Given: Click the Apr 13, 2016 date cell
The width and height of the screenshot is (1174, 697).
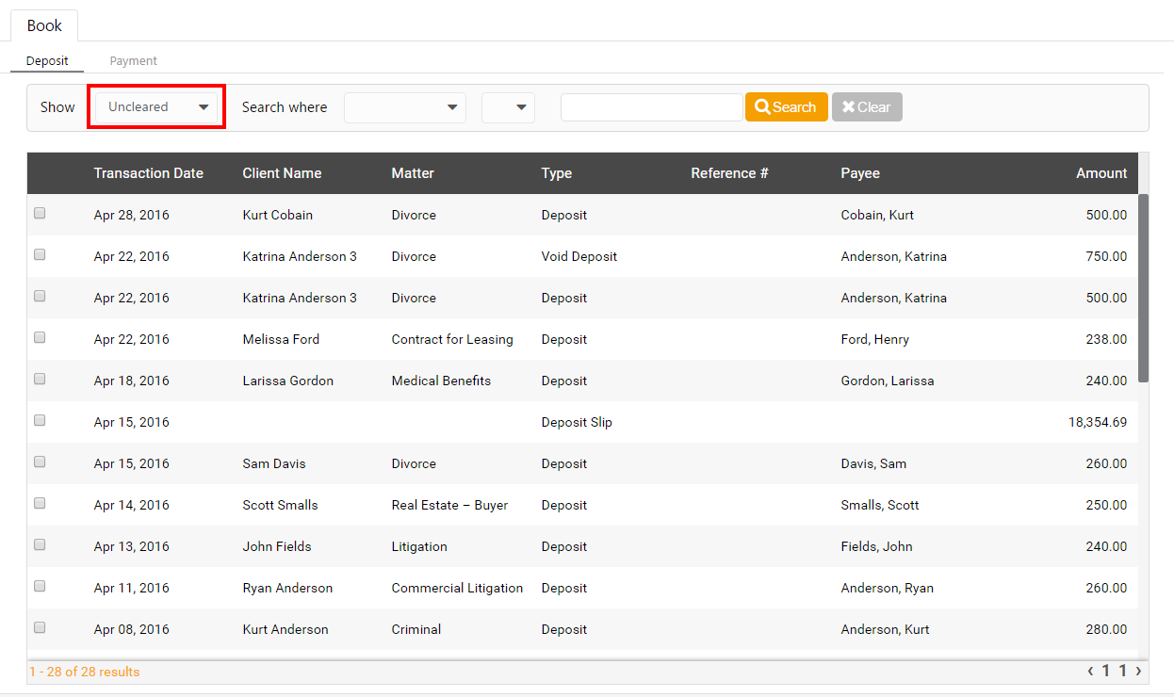Looking at the screenshot, I should point(132,546).
